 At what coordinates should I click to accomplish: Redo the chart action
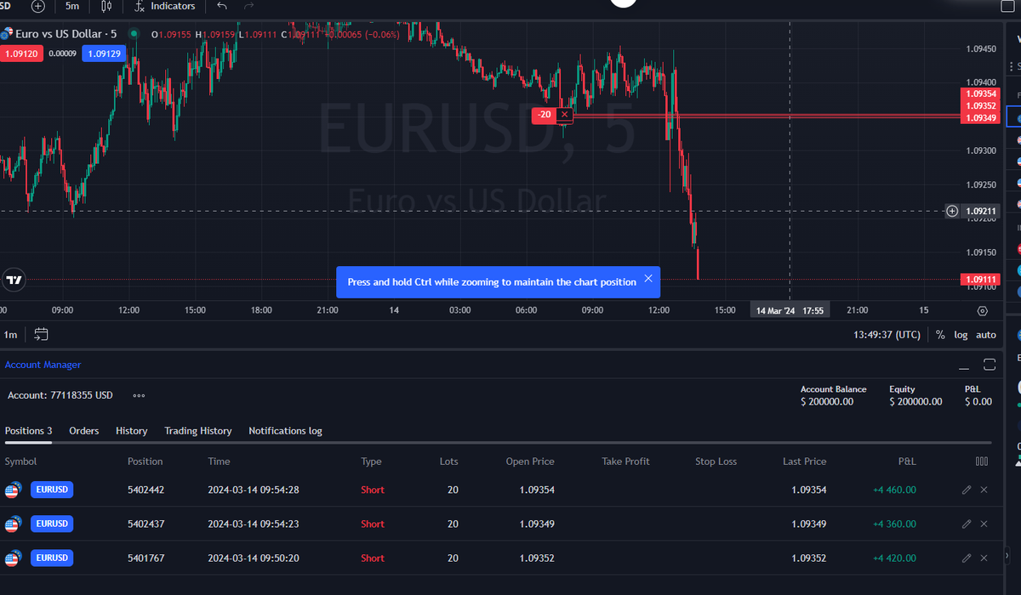click(249, 6)
